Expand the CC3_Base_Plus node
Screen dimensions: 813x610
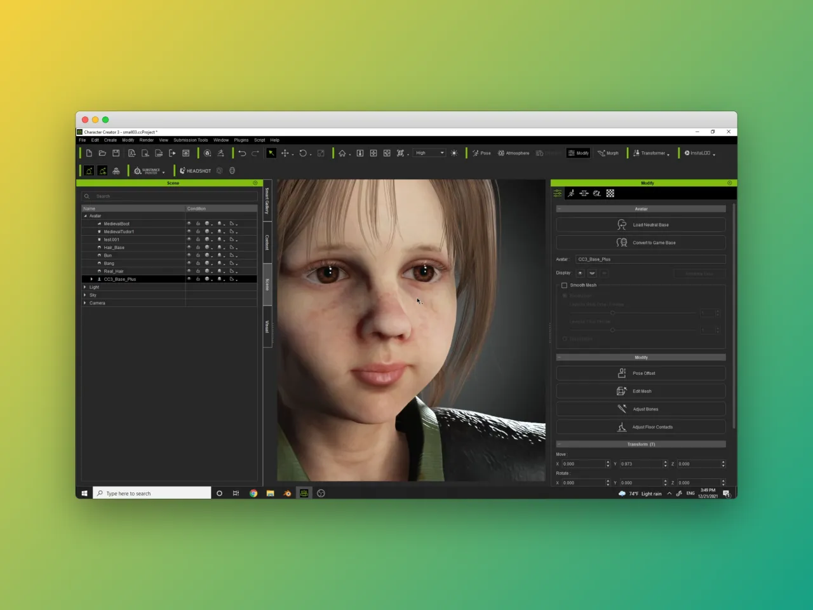pyautogui.click(x=91, y=279)
